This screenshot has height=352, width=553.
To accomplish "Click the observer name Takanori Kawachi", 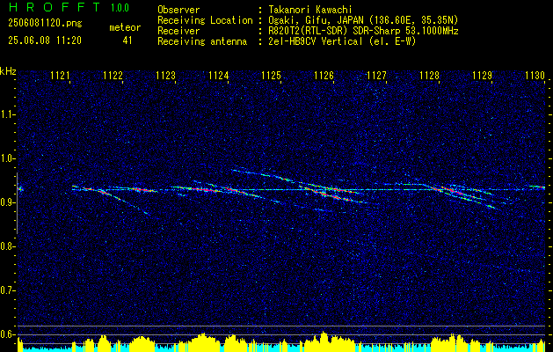I will [309, 10].
